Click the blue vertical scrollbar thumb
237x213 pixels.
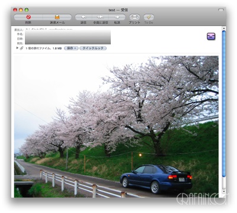click(x=224, y=104)
